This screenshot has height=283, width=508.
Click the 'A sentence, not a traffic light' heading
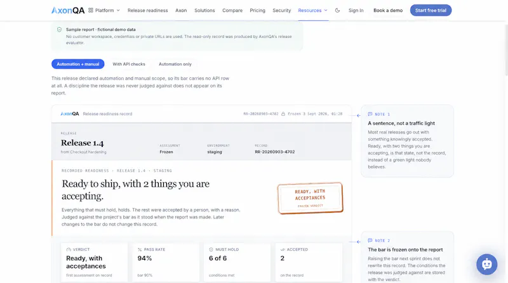[x=401, y=123]
